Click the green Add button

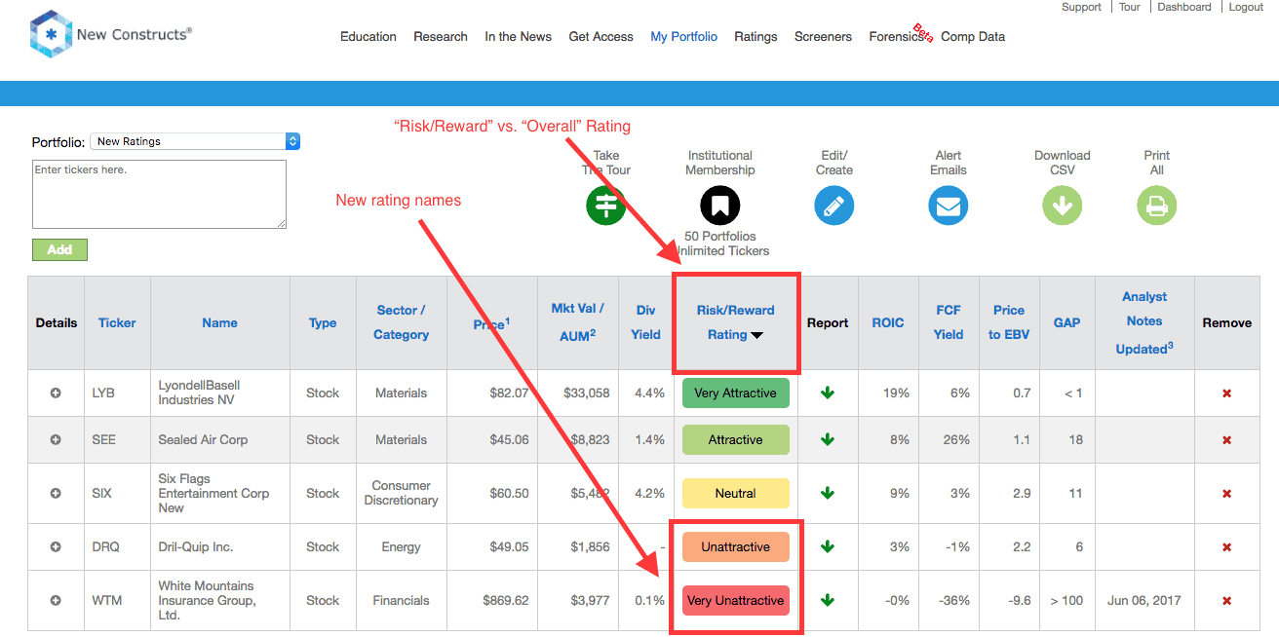coord(59,249)
